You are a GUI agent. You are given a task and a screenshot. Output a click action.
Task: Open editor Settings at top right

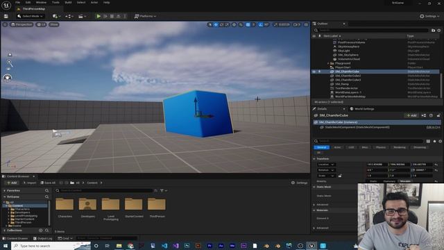[429, 16]
